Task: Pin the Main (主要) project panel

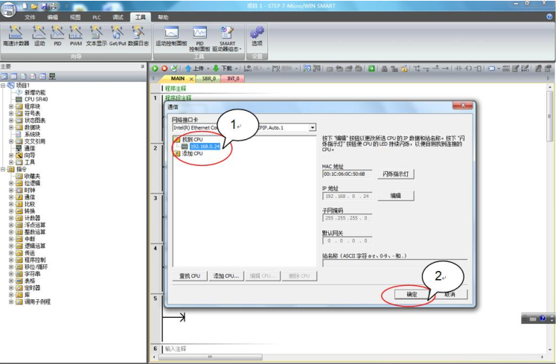Action: [142, 66]
